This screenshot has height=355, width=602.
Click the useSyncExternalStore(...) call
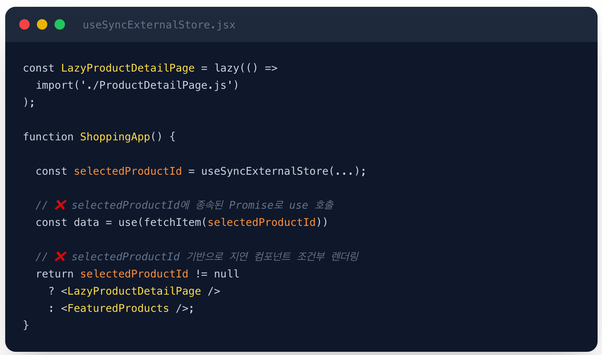pos(280,171)
